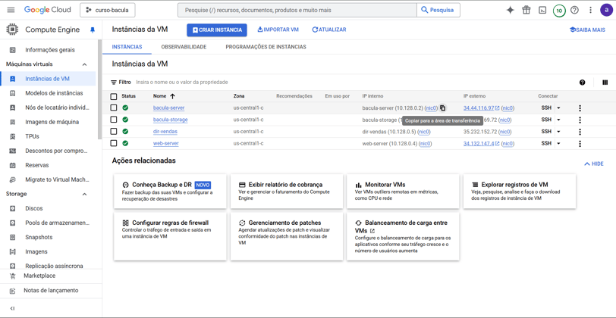Open the main navigation hamburger menu
Screen dimensions: 616x318
tap(11, 10)
